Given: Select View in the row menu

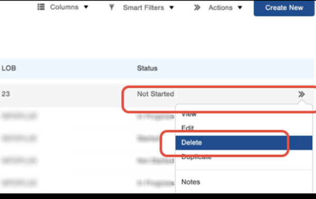Looking at the screenshot, I should 189,114.
